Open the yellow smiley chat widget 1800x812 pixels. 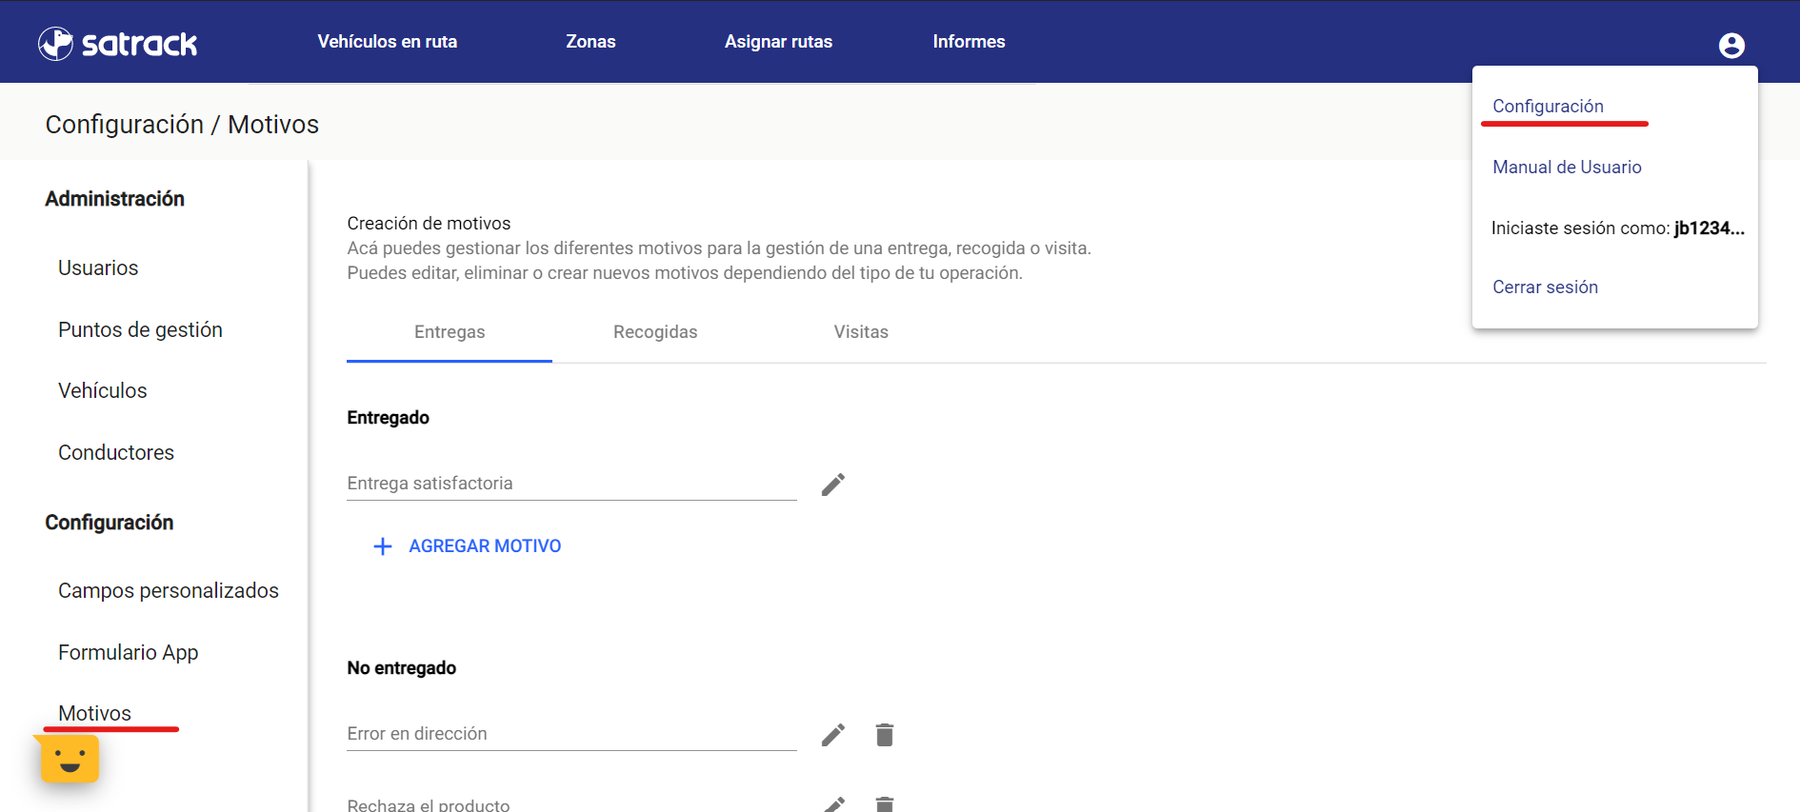(70, 760)
